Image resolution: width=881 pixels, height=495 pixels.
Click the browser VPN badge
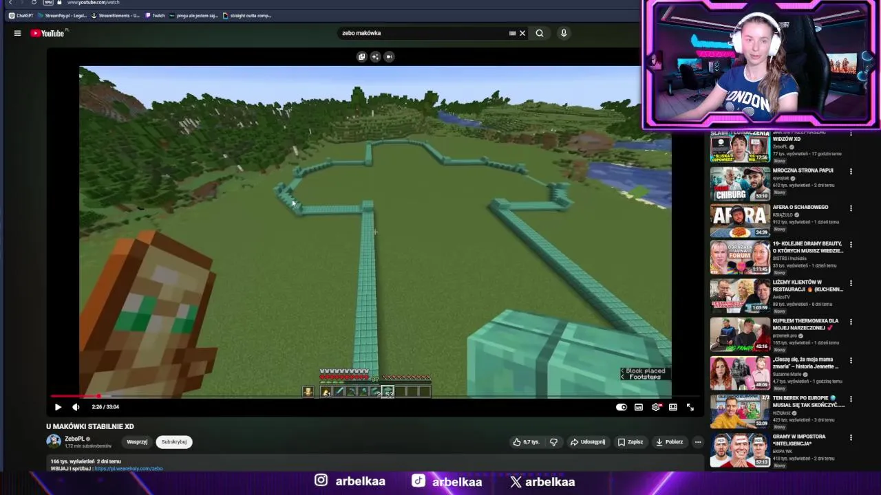tap(48, 3)
